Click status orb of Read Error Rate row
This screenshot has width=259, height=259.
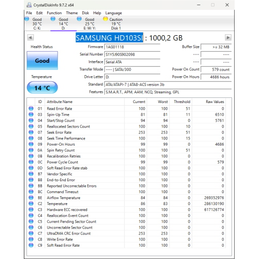click(31, 108)
